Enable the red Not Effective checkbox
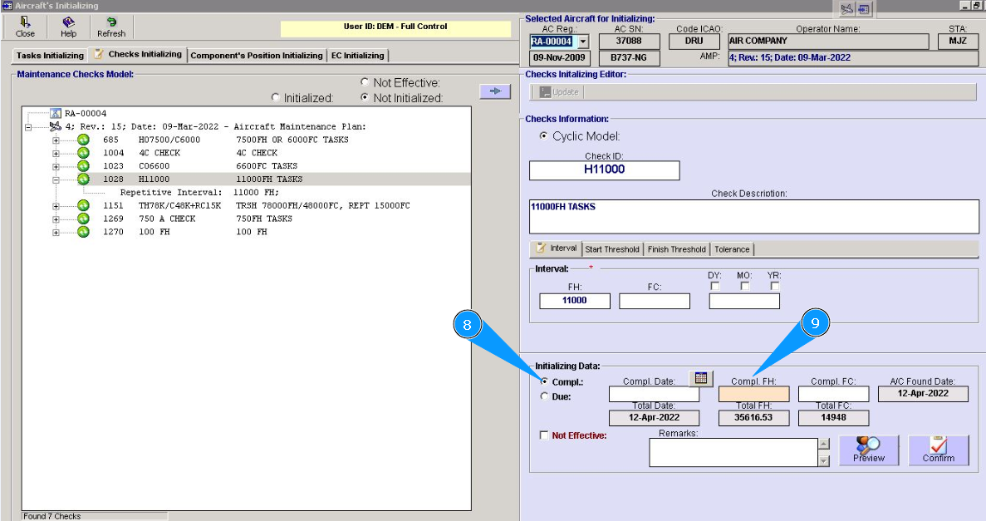Image resolution: width=986 pixels, height=526 pixels. point(544,435)
